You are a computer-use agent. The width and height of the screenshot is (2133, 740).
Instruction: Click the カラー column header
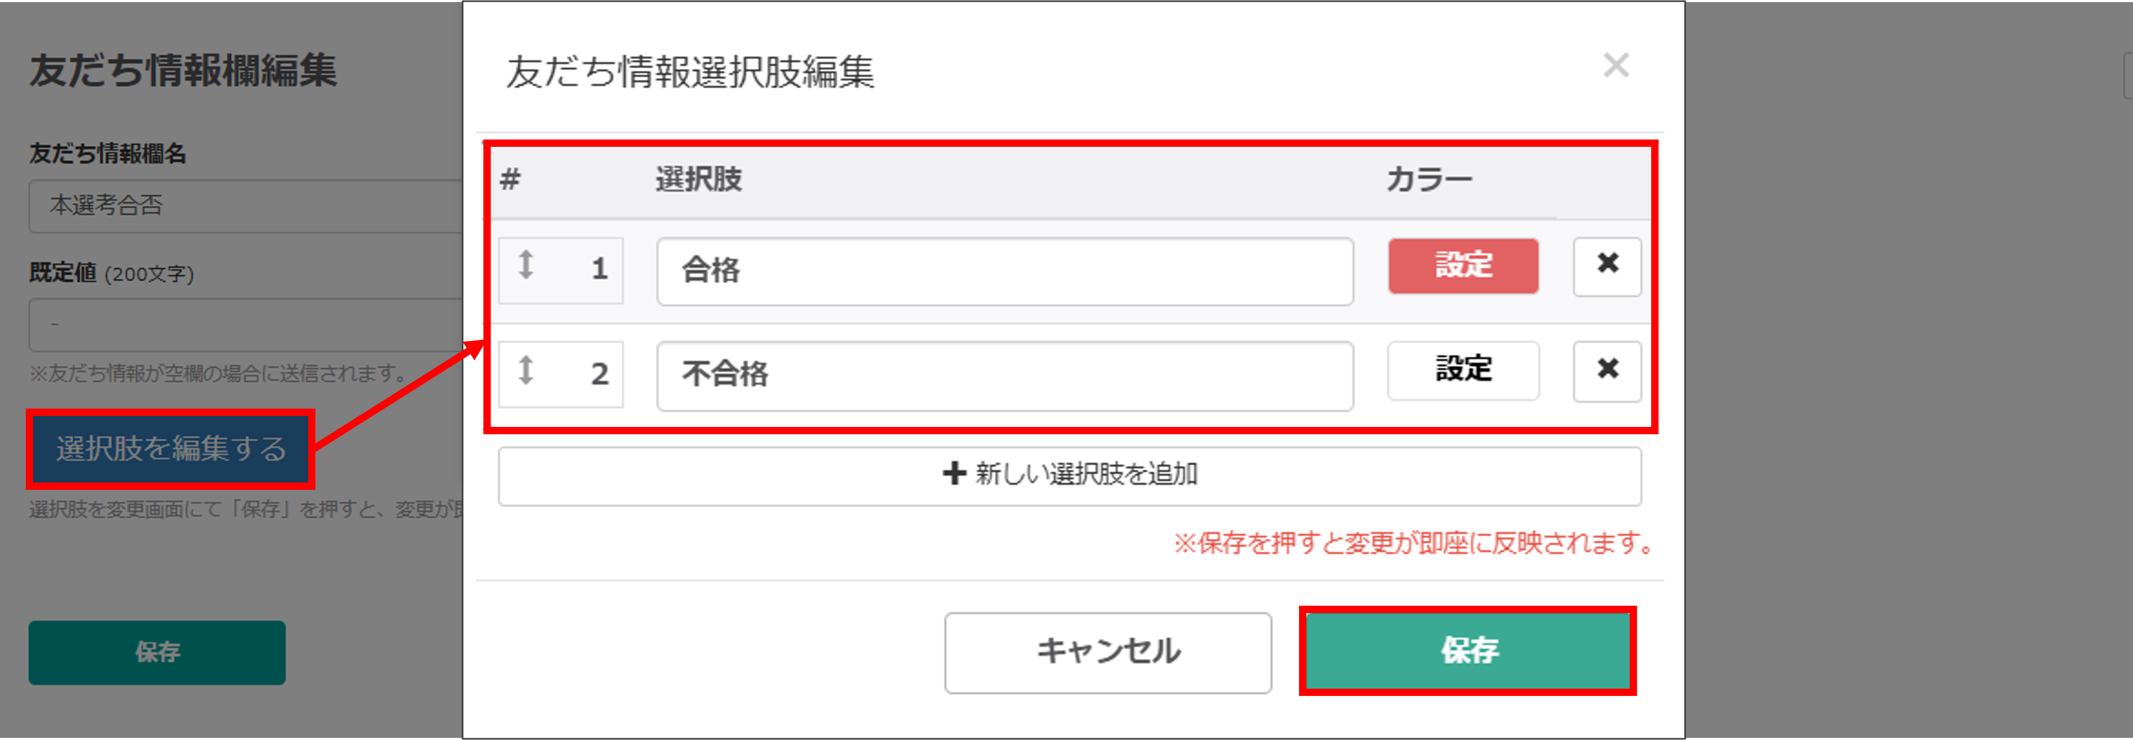click(1429, 179)
